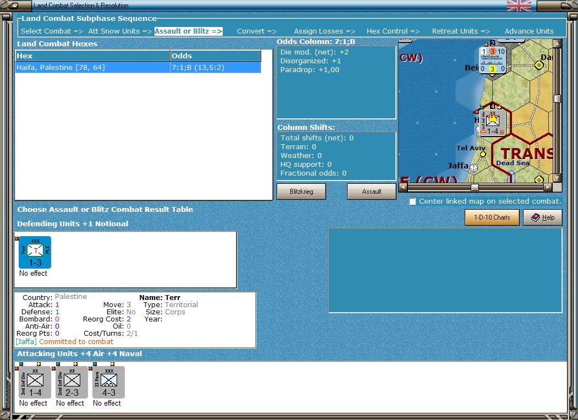
Task: Click the Hex Control subphase label
Action: pyautogui.click(x=393, y=31)
